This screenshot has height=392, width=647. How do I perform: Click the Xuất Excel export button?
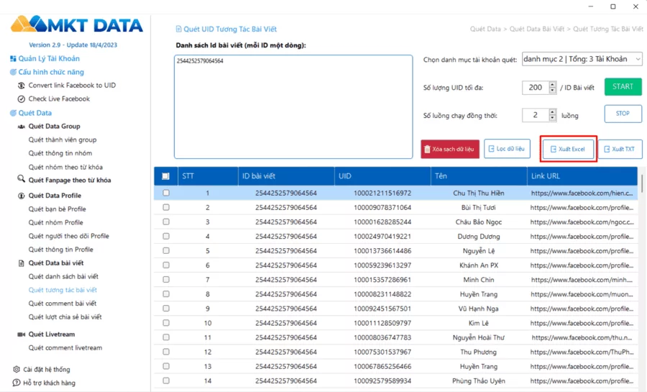[x=568, y=149]
